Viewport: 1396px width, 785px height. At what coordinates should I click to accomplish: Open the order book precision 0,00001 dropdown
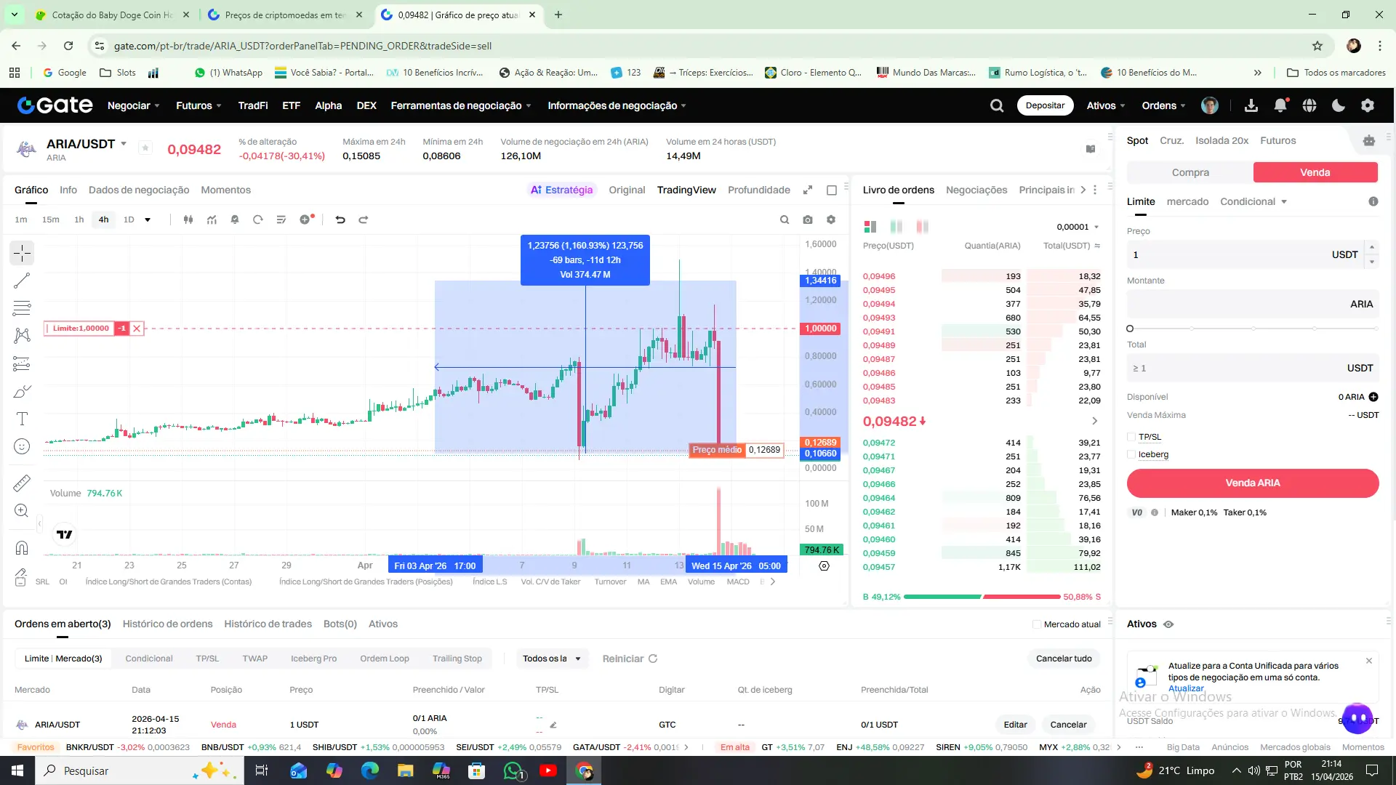coord(1078,227)
